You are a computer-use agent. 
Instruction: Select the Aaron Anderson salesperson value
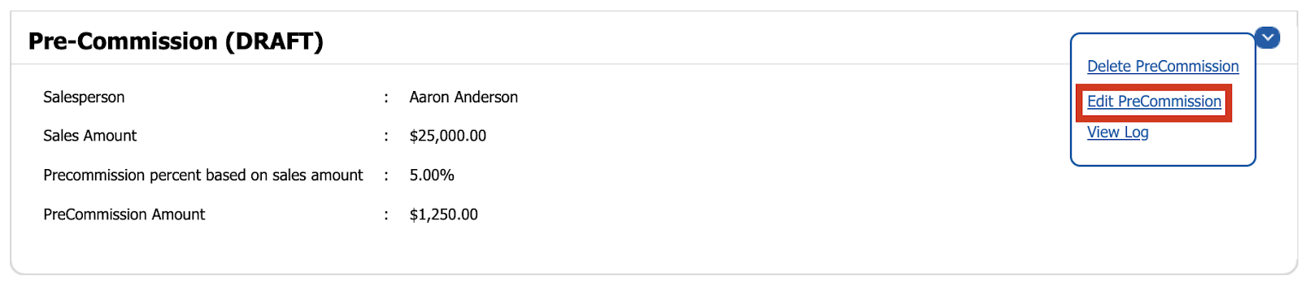tap(463, 98)
